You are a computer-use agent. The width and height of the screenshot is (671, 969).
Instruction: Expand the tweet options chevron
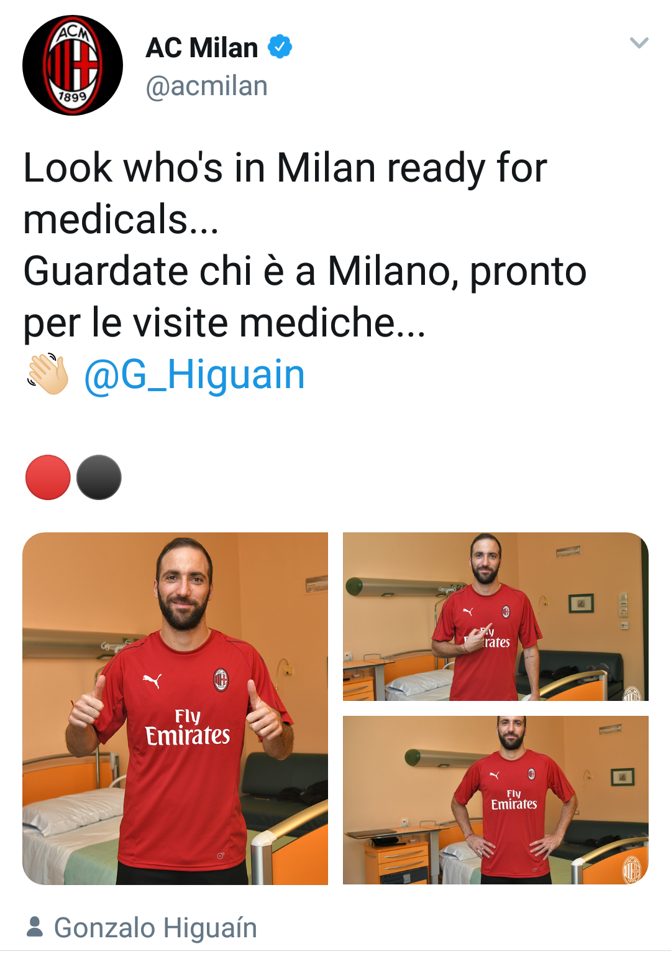639,43
